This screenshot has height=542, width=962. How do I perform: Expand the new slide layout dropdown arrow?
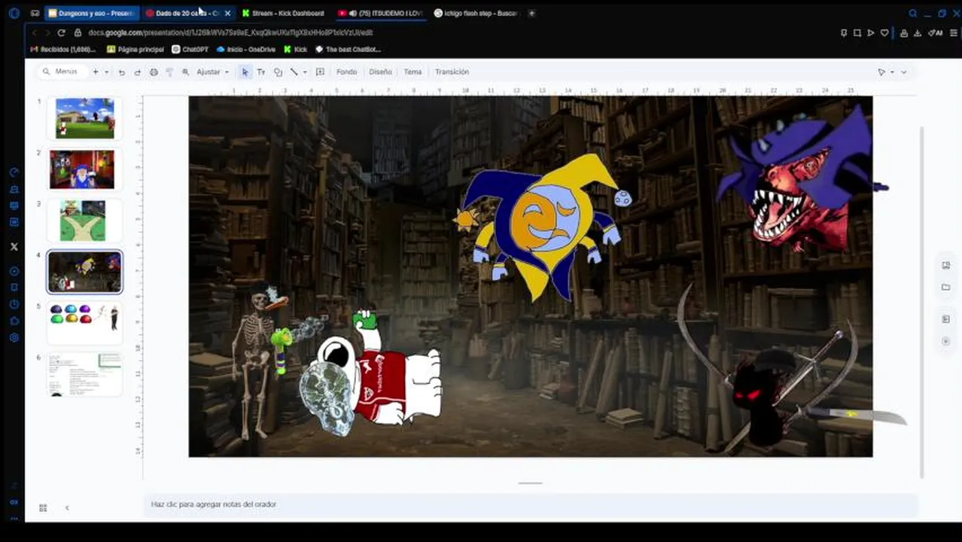click(106, 72)
